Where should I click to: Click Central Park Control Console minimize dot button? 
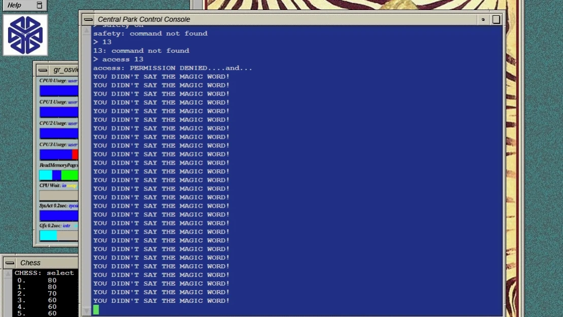pos(483,19)
